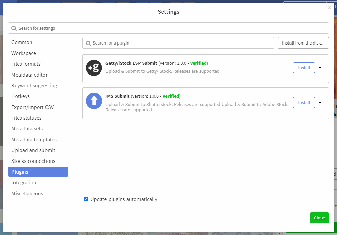Toggle Update plugins automatically checkbox
The width and height of the screenshot is (337, 235).
(x=86, y=199)
